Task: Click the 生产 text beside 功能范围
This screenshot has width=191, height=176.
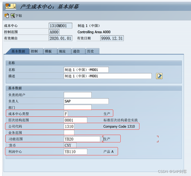Action: coord(107,139)
